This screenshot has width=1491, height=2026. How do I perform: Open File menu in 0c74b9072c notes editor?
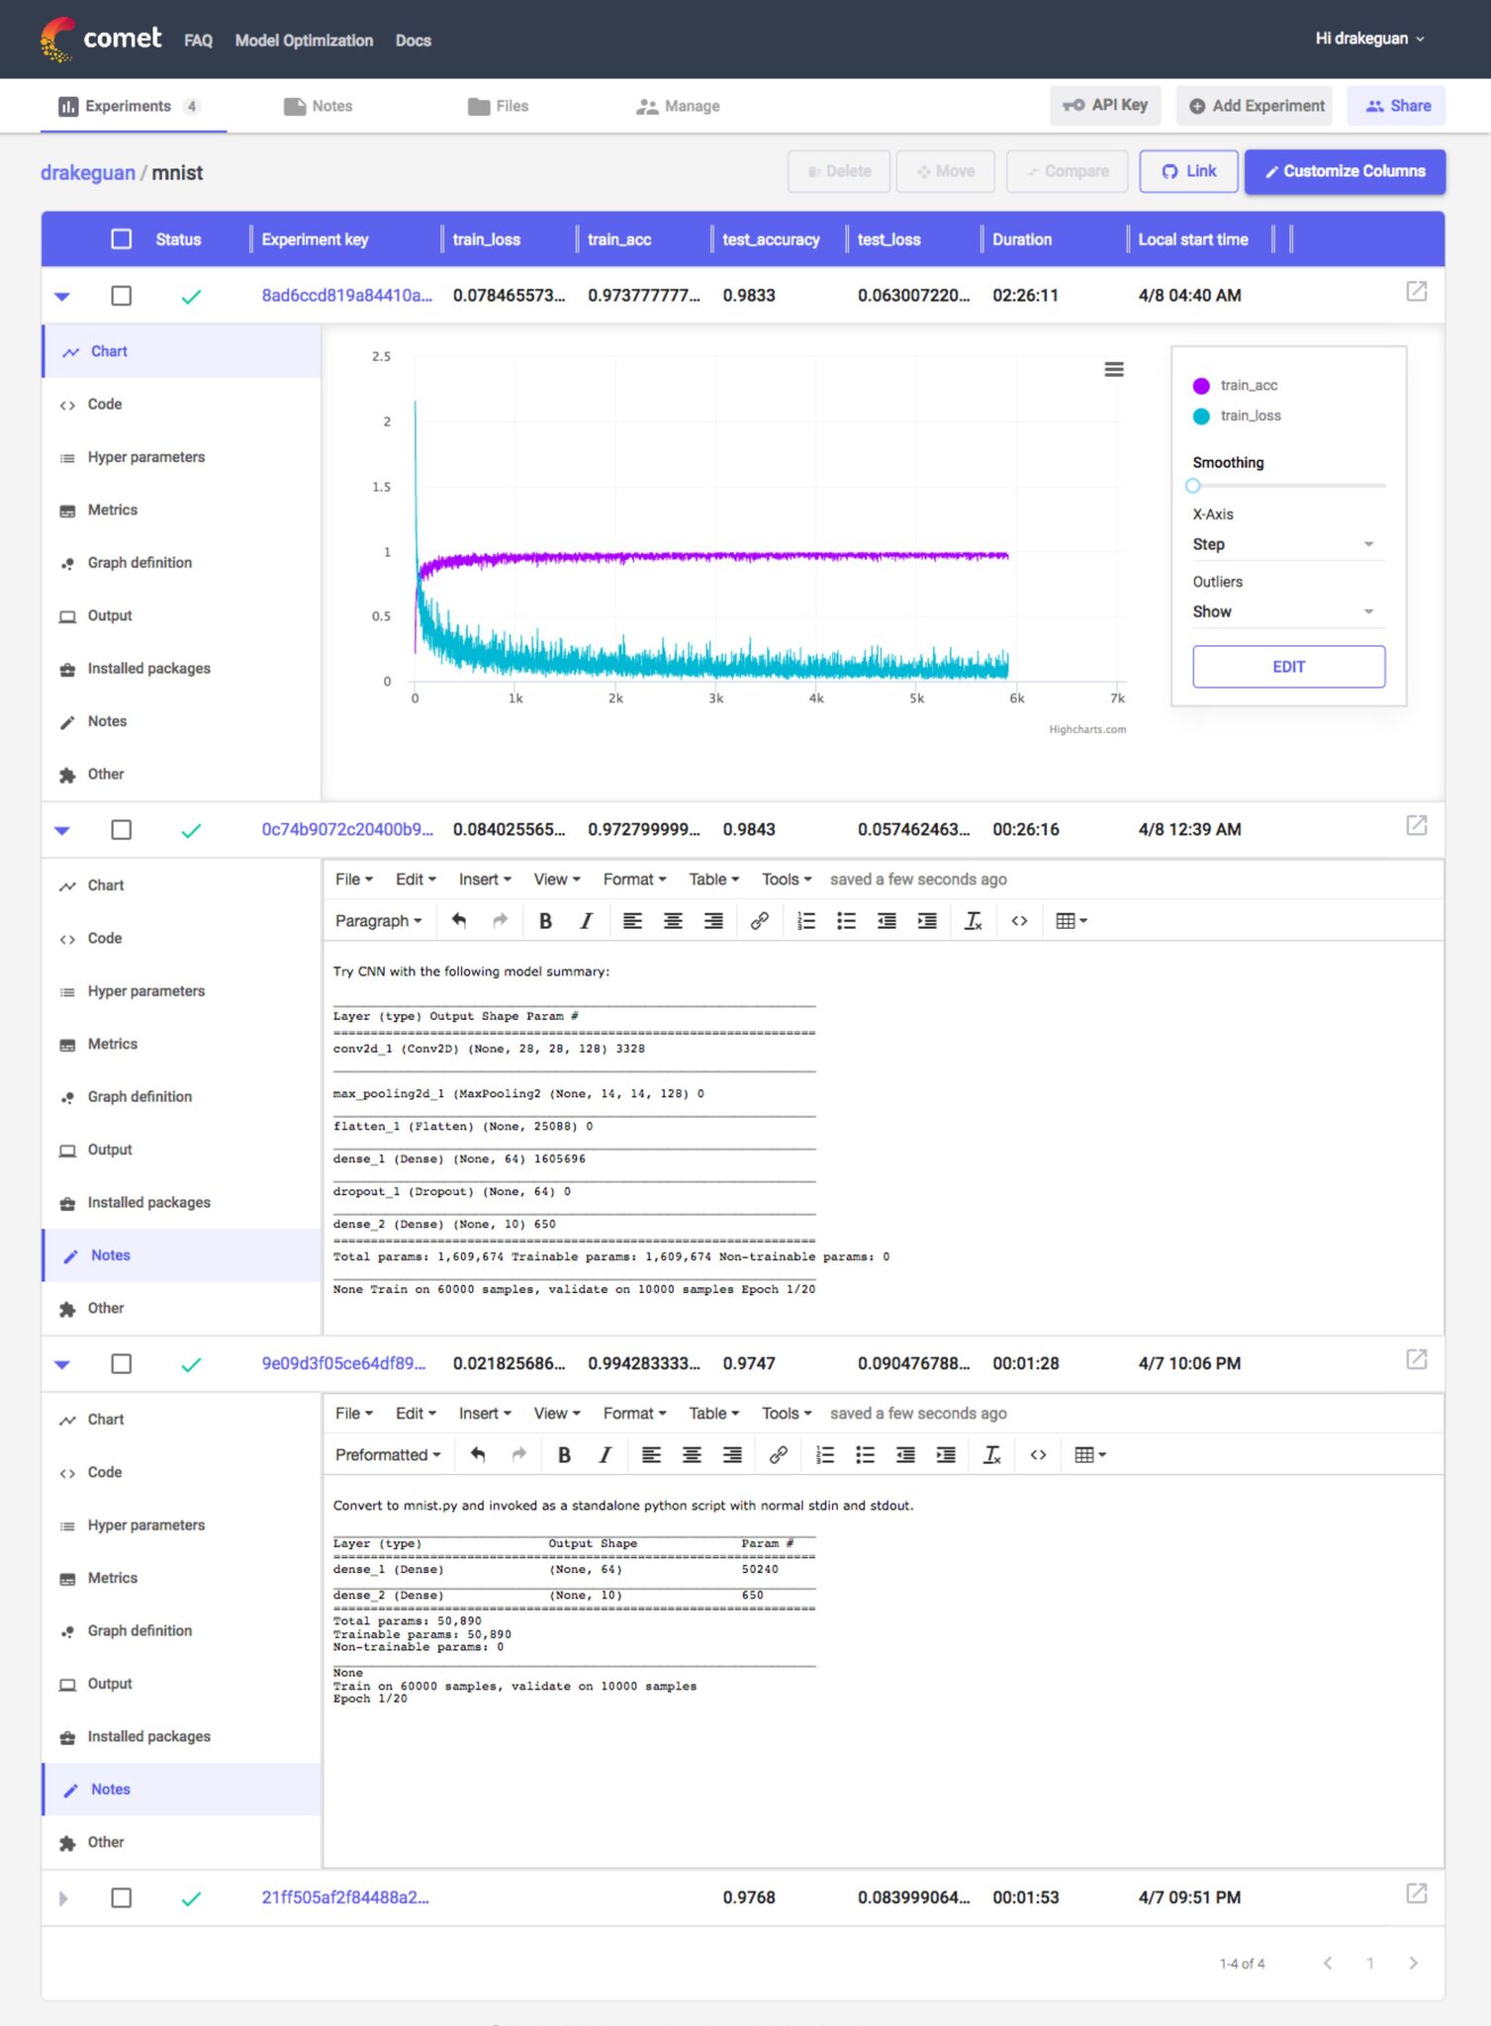[354, 879]
